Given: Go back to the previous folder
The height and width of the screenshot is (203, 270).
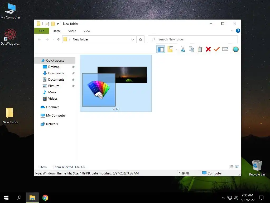Looking at the screenshot, I should (x=39, y=39).
